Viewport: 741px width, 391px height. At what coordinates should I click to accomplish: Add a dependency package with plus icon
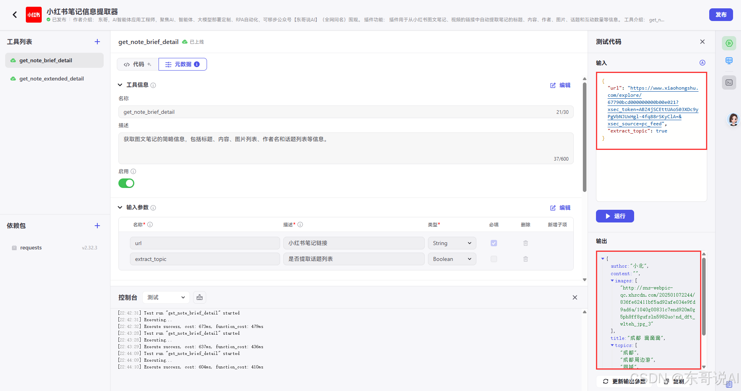97,226
